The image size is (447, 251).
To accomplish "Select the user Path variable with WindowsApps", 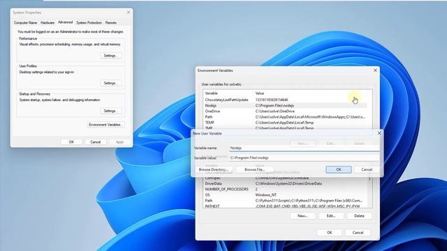I will click(x=285, y=117).
